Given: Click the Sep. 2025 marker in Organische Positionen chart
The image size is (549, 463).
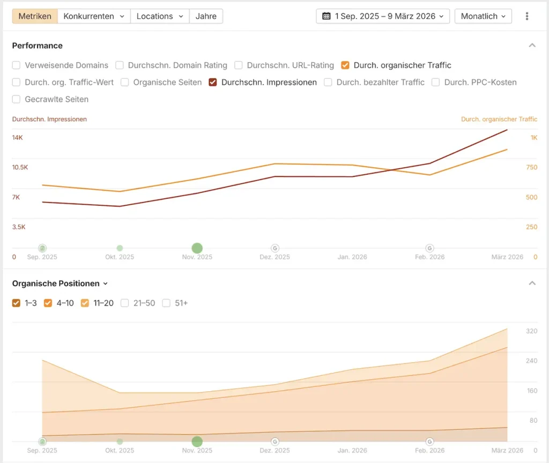Looking at the screenshot, I should point(42,442).
